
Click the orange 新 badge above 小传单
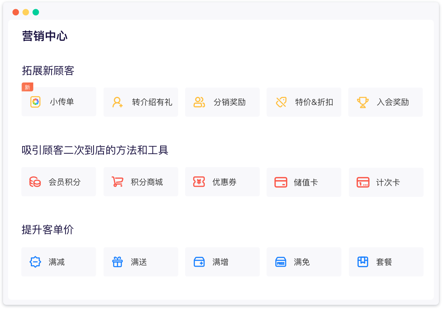click(27, 87)
